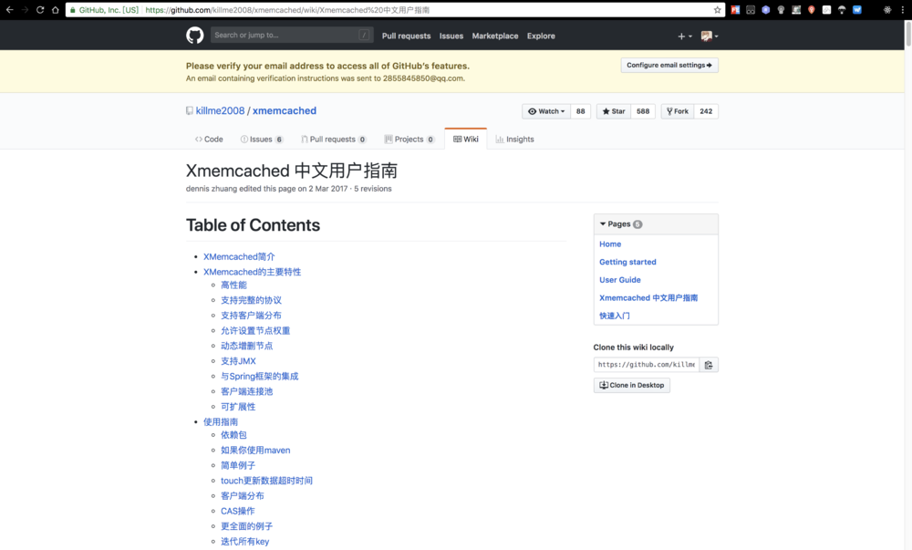Open the forks count 242

pos(706,111)
